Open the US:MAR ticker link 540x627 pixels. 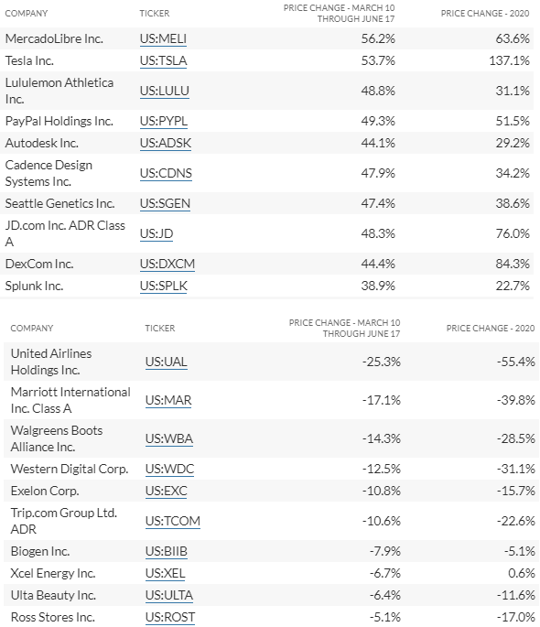[x=168, y=400]
